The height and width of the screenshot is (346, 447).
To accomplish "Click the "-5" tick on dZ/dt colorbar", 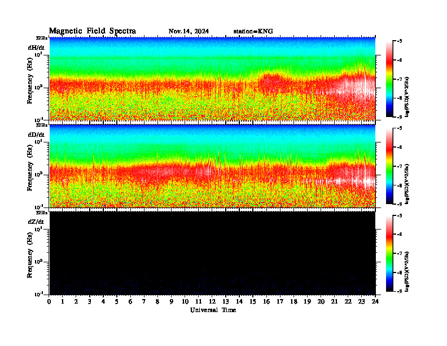I will 400,215.
